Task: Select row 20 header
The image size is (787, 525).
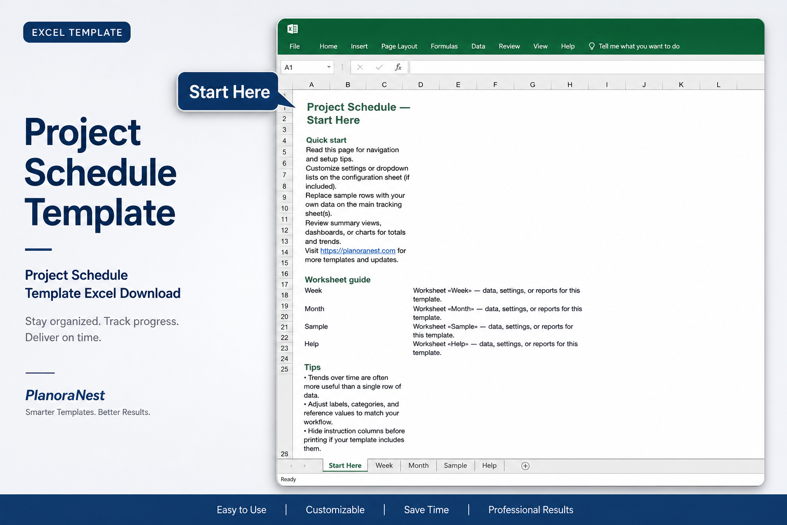Action: tap(284, 316)
